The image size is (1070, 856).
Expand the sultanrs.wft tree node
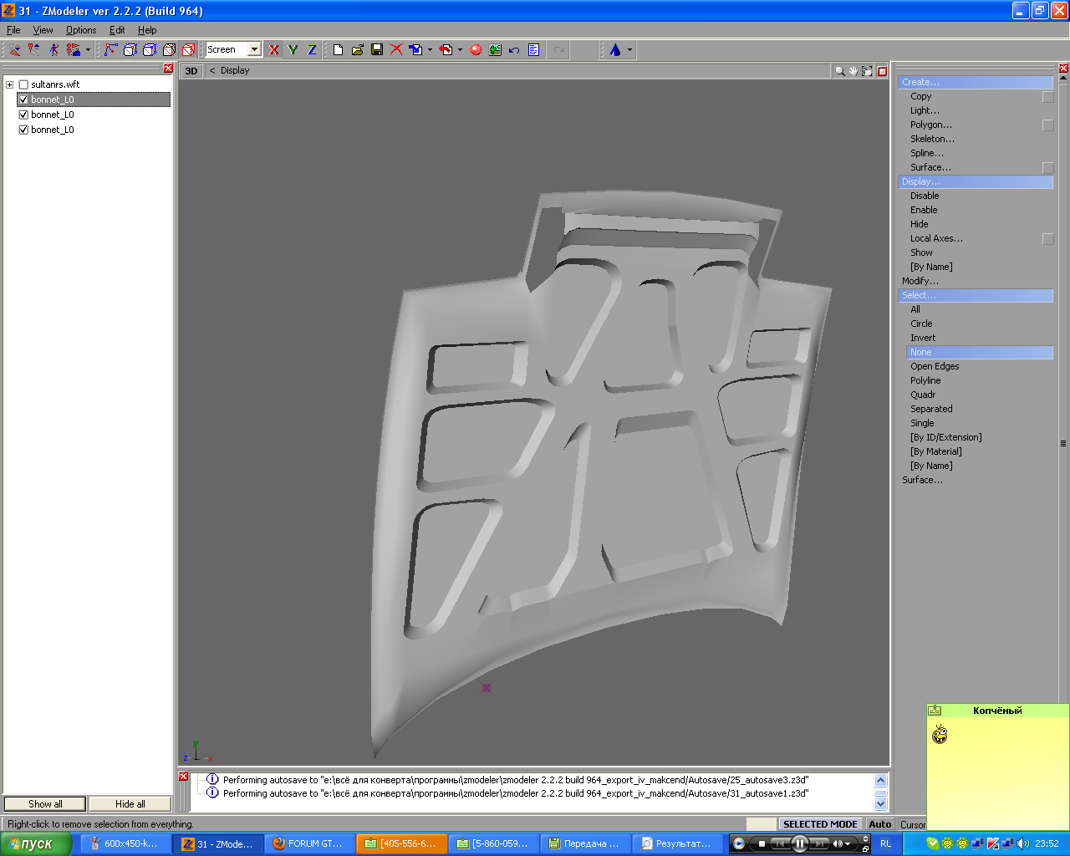coord(10,84)
